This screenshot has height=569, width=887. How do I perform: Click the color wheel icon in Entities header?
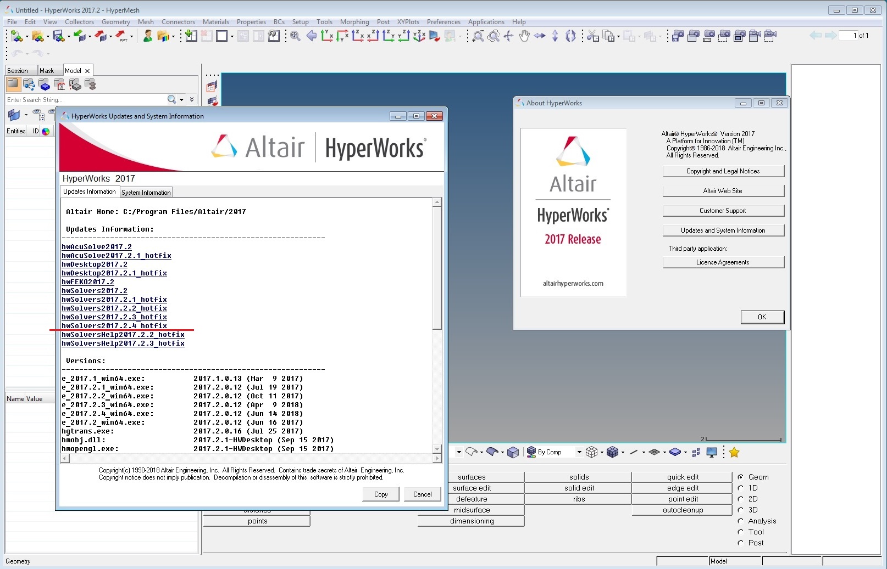[x=46, y=131]
